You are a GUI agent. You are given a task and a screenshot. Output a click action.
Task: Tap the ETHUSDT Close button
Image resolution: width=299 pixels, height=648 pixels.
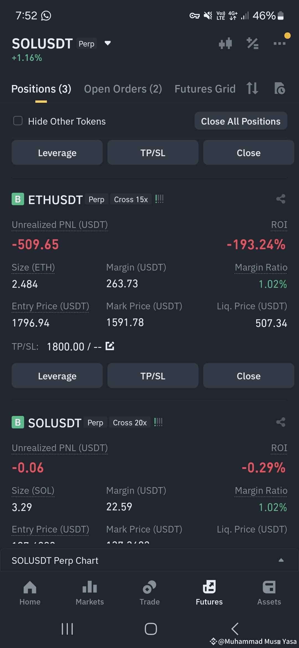coord(249,376)
